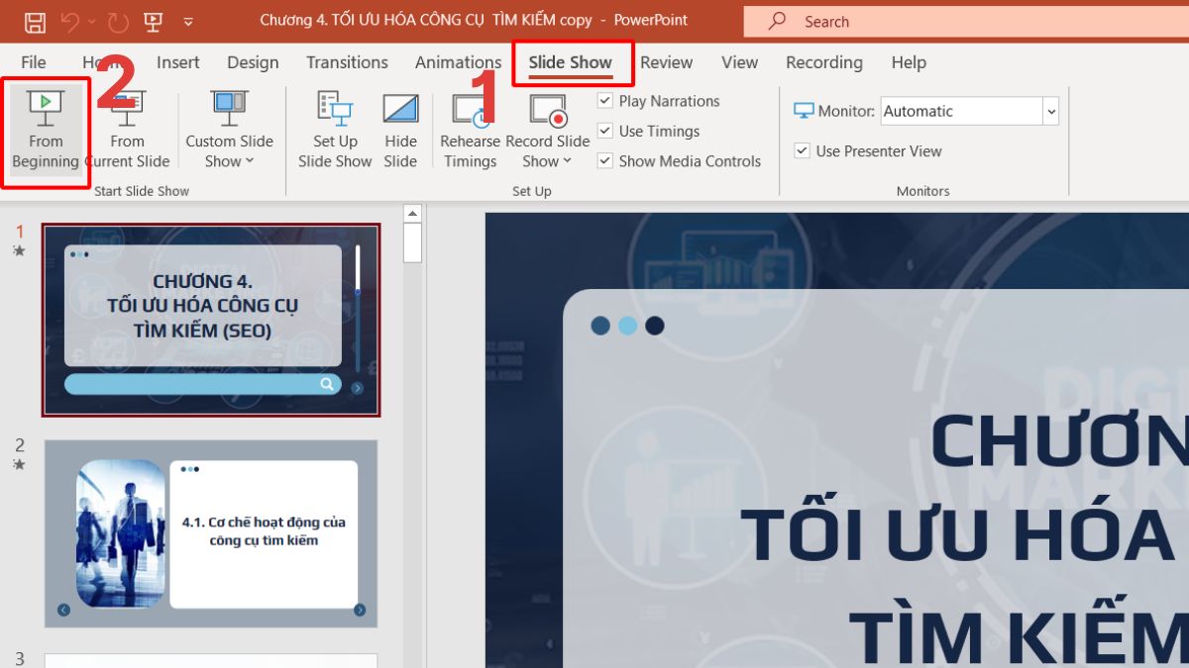Open the File tab

(33, 62)
